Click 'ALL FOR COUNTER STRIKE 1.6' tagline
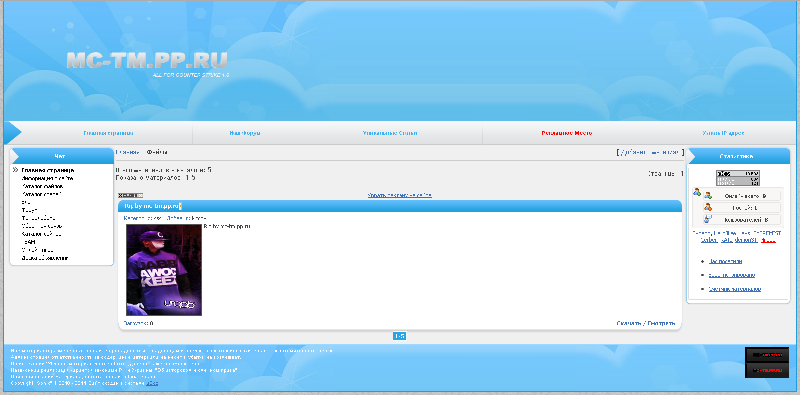This screenshot has height=395, width=800. (191, 75)
